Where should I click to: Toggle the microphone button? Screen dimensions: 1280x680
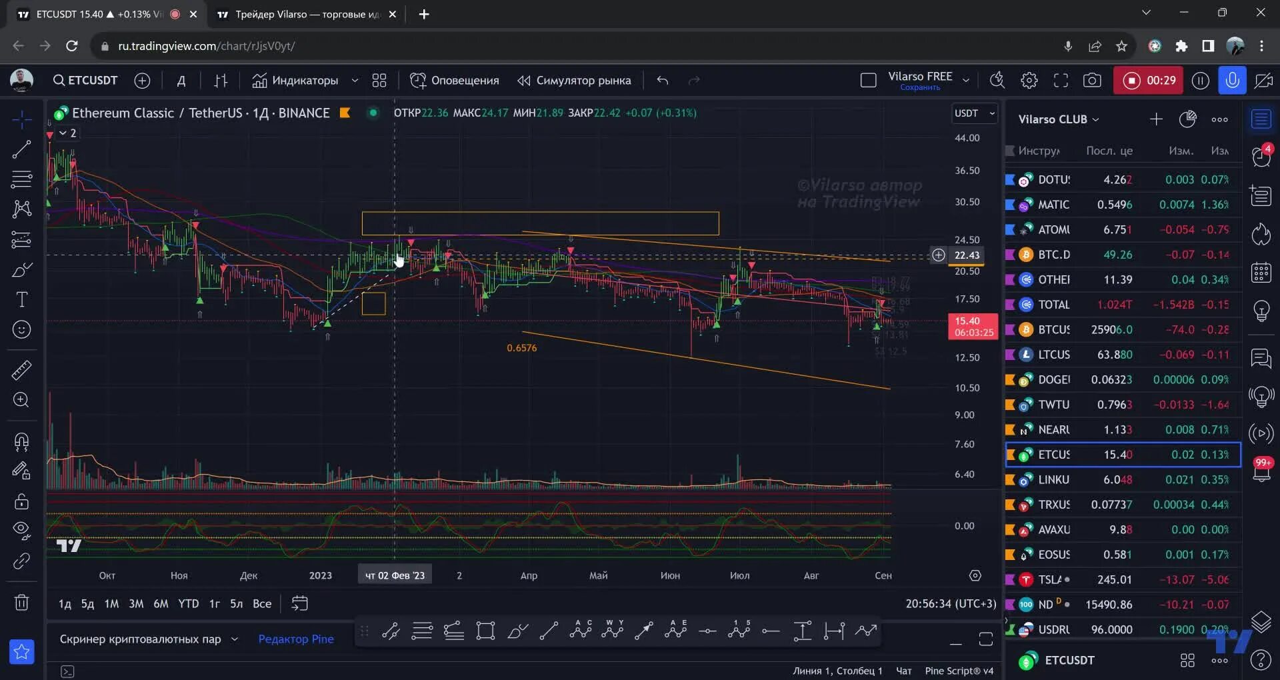(x=1232, y=81)
